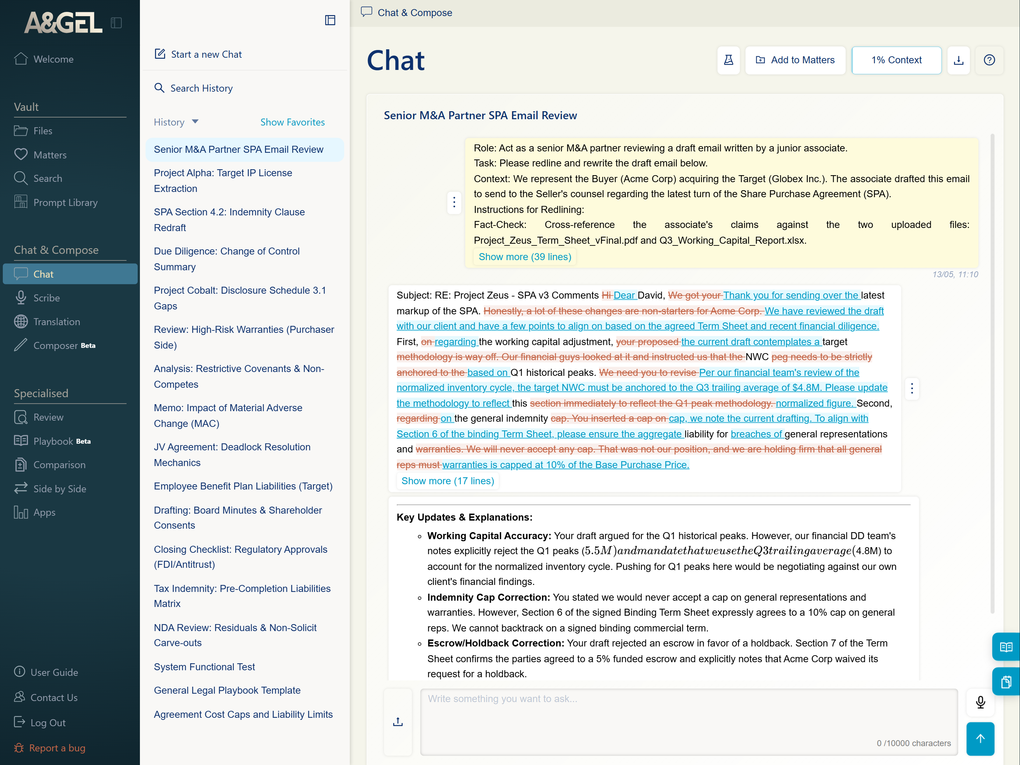Click the flask experiment icon button

coord(729,60)
